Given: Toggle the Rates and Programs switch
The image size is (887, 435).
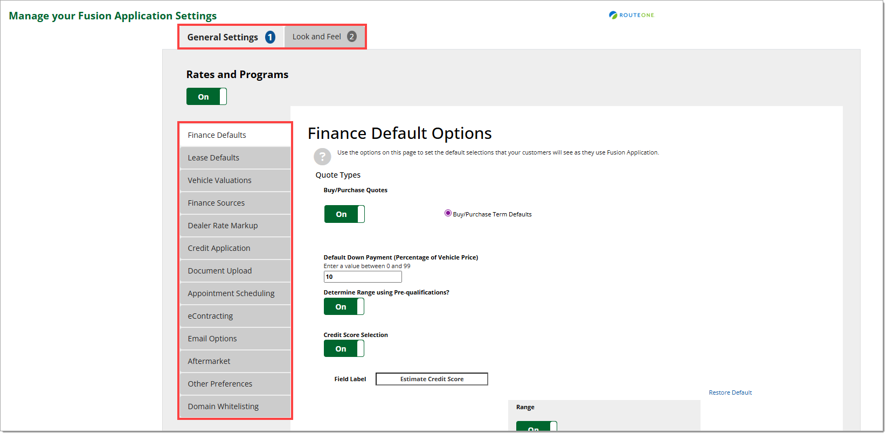Looking at the screenshot, I should (x=206, y=97).
